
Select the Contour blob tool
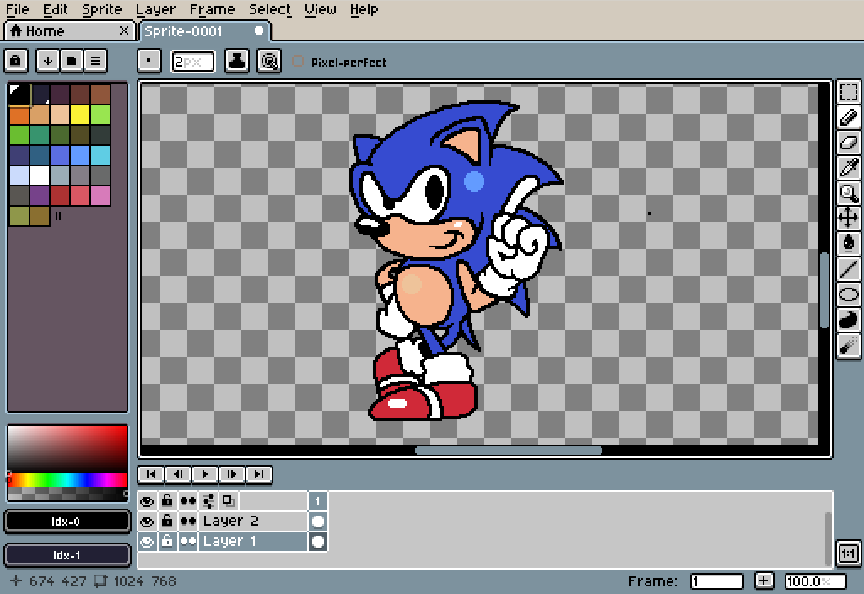849,320
